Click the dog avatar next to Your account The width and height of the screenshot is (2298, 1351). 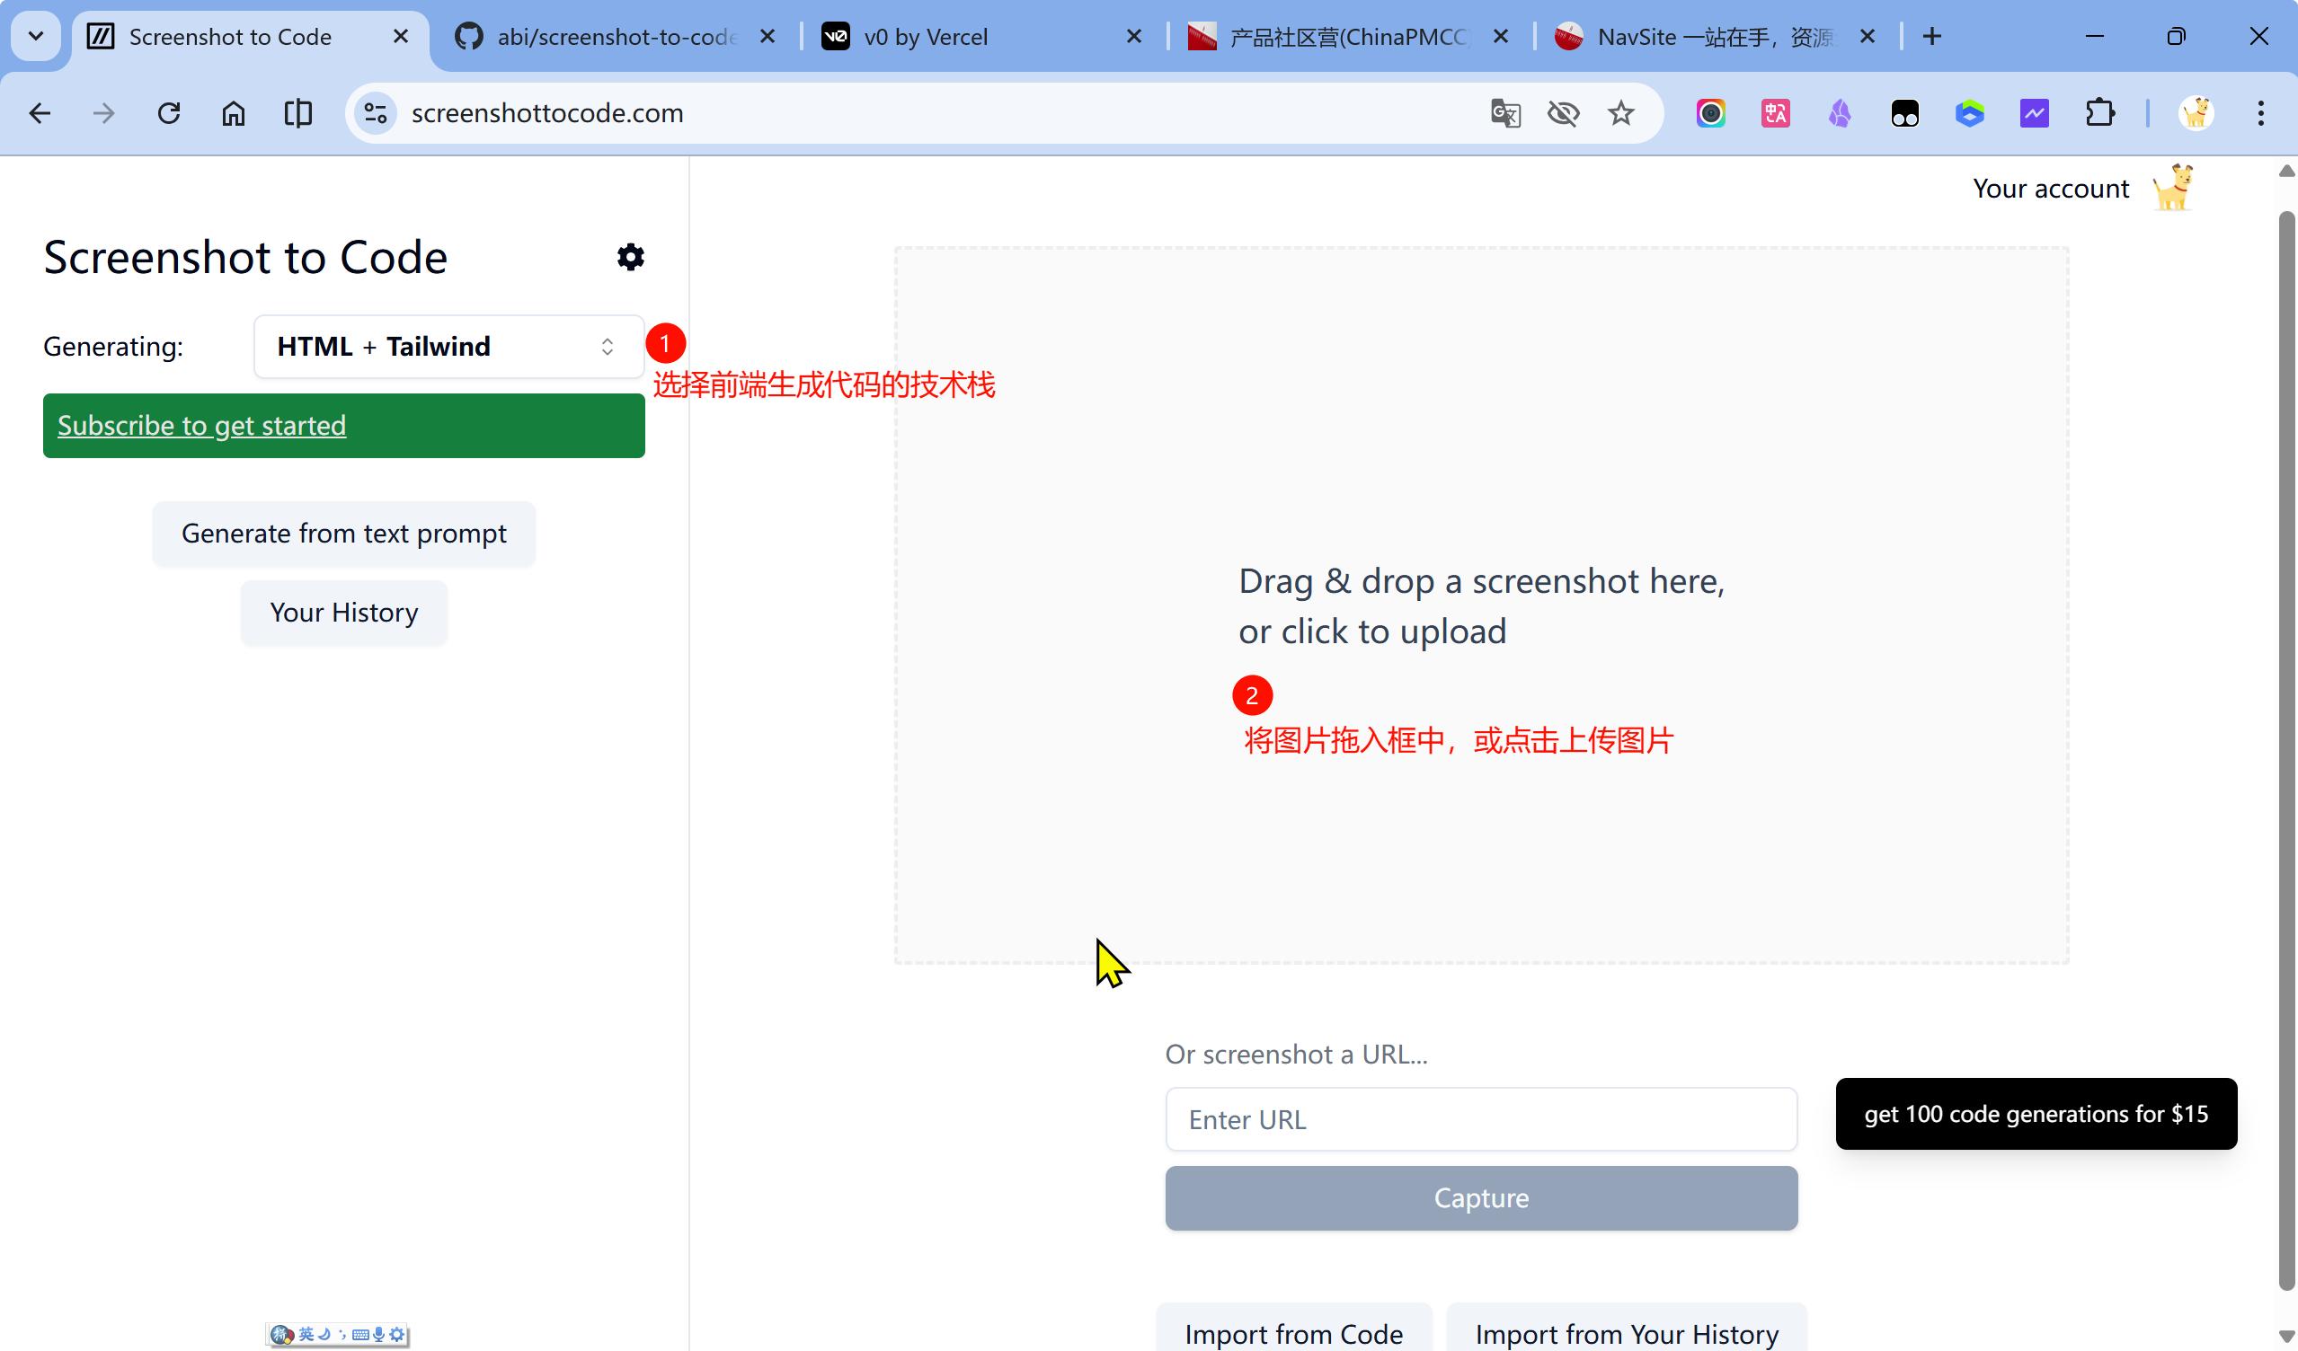pyautogui.click(x=2173, y=188)
